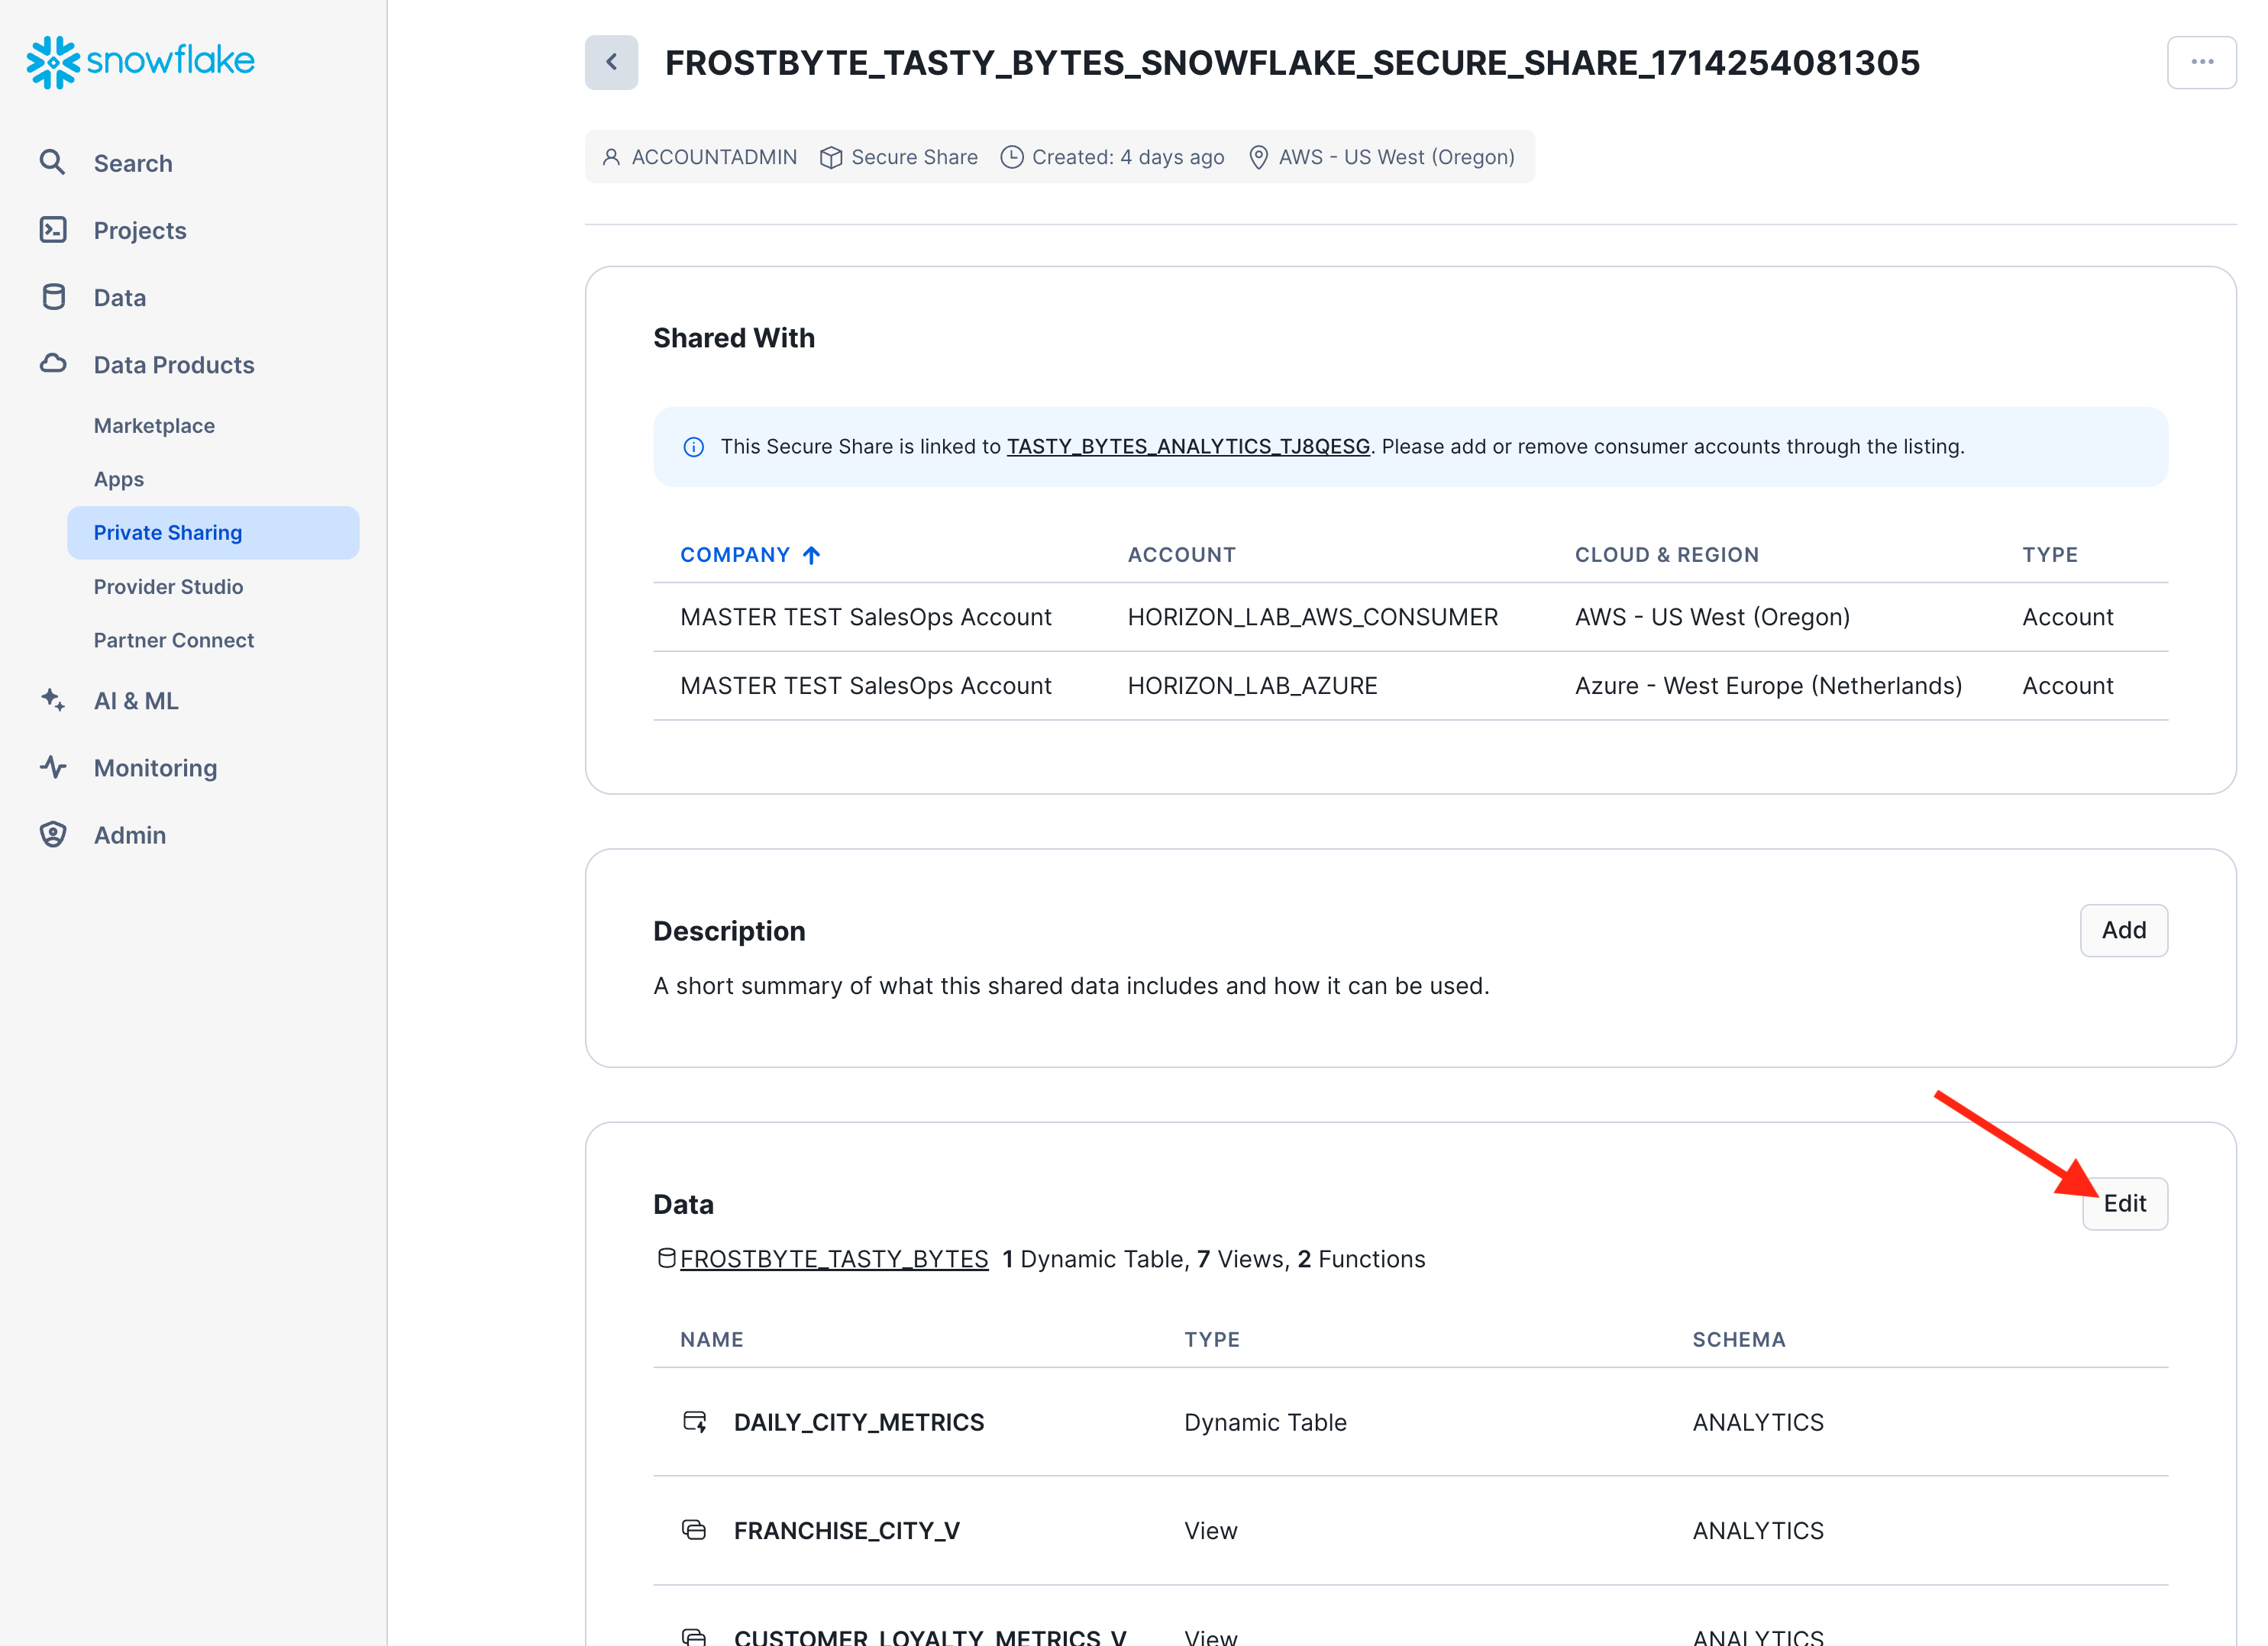The image size is (2268, 1646).
Task: Click the AI & ML sparkle icon
Action: coord(53,700)
